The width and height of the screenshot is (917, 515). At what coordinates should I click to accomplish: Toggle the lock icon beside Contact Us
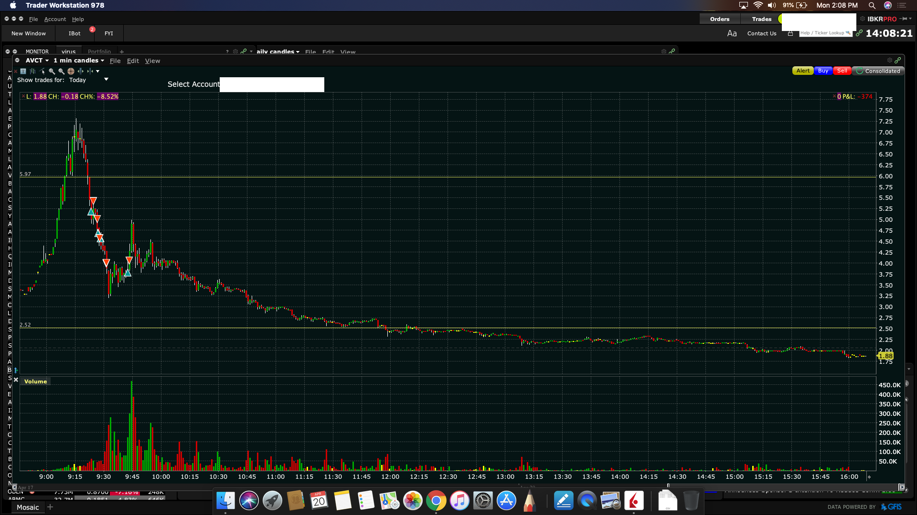[790, 33]
